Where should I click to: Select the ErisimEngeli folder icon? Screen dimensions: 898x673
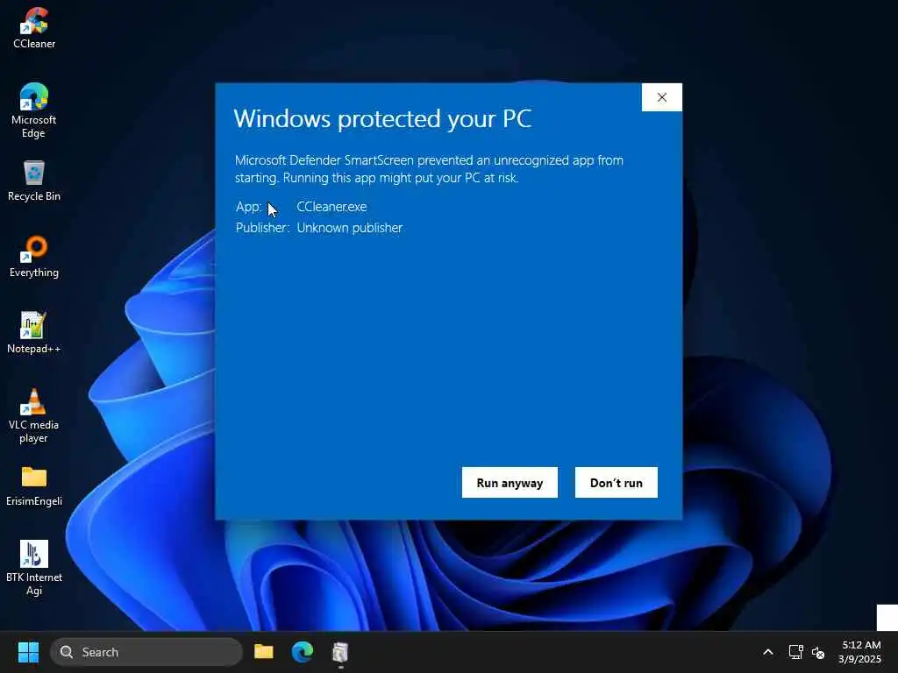point(34,485)
